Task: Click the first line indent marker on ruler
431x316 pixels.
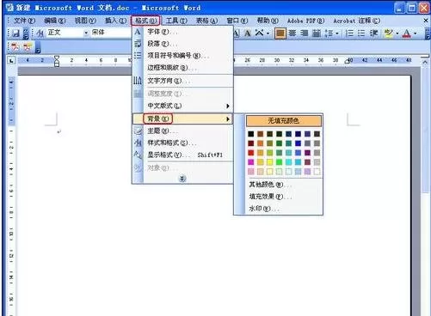Action: pyautogui.click(x=57, y=58)
